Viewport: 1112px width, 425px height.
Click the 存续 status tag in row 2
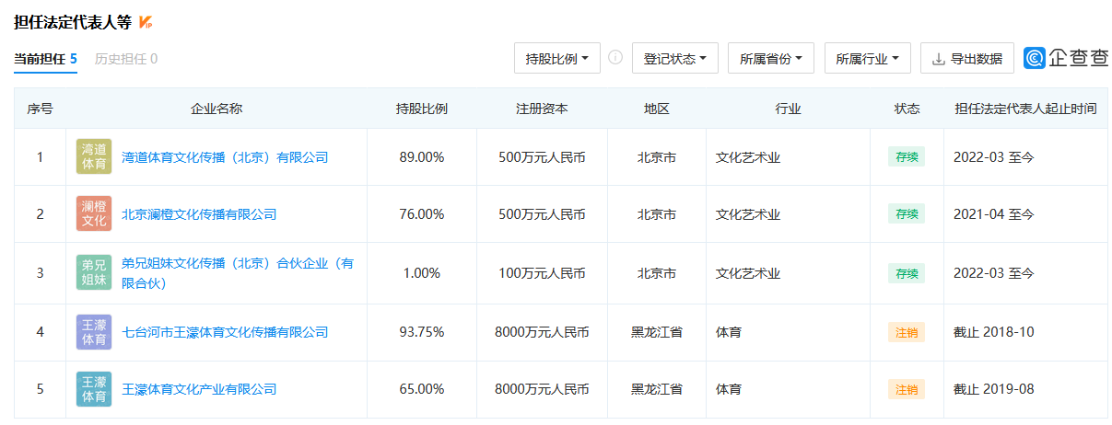[x=906, y=214]
